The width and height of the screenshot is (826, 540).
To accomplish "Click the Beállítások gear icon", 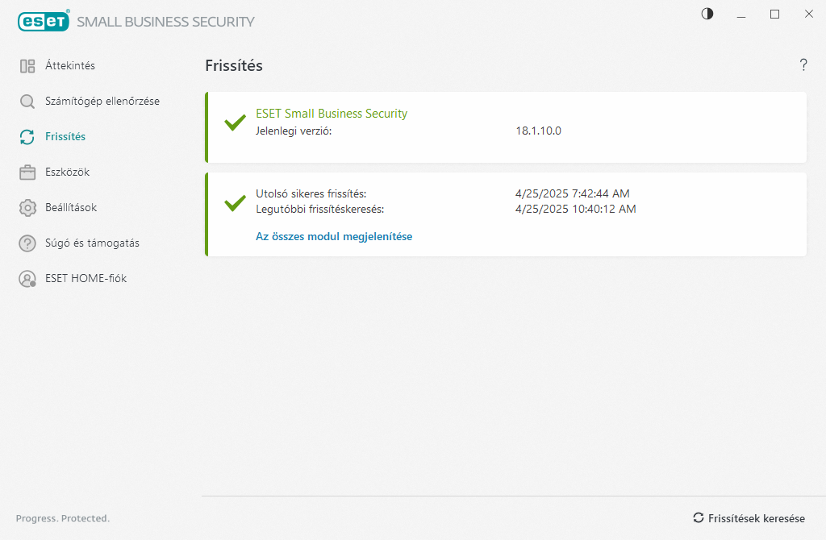I will point(27,208).
